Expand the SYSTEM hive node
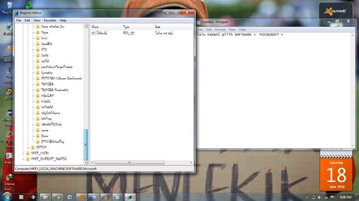The width and height of the screenshot is (359, 201). click(28, 147)
